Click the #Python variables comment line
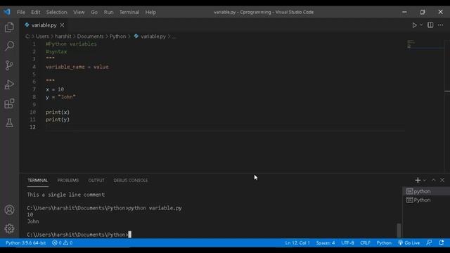 71,44
